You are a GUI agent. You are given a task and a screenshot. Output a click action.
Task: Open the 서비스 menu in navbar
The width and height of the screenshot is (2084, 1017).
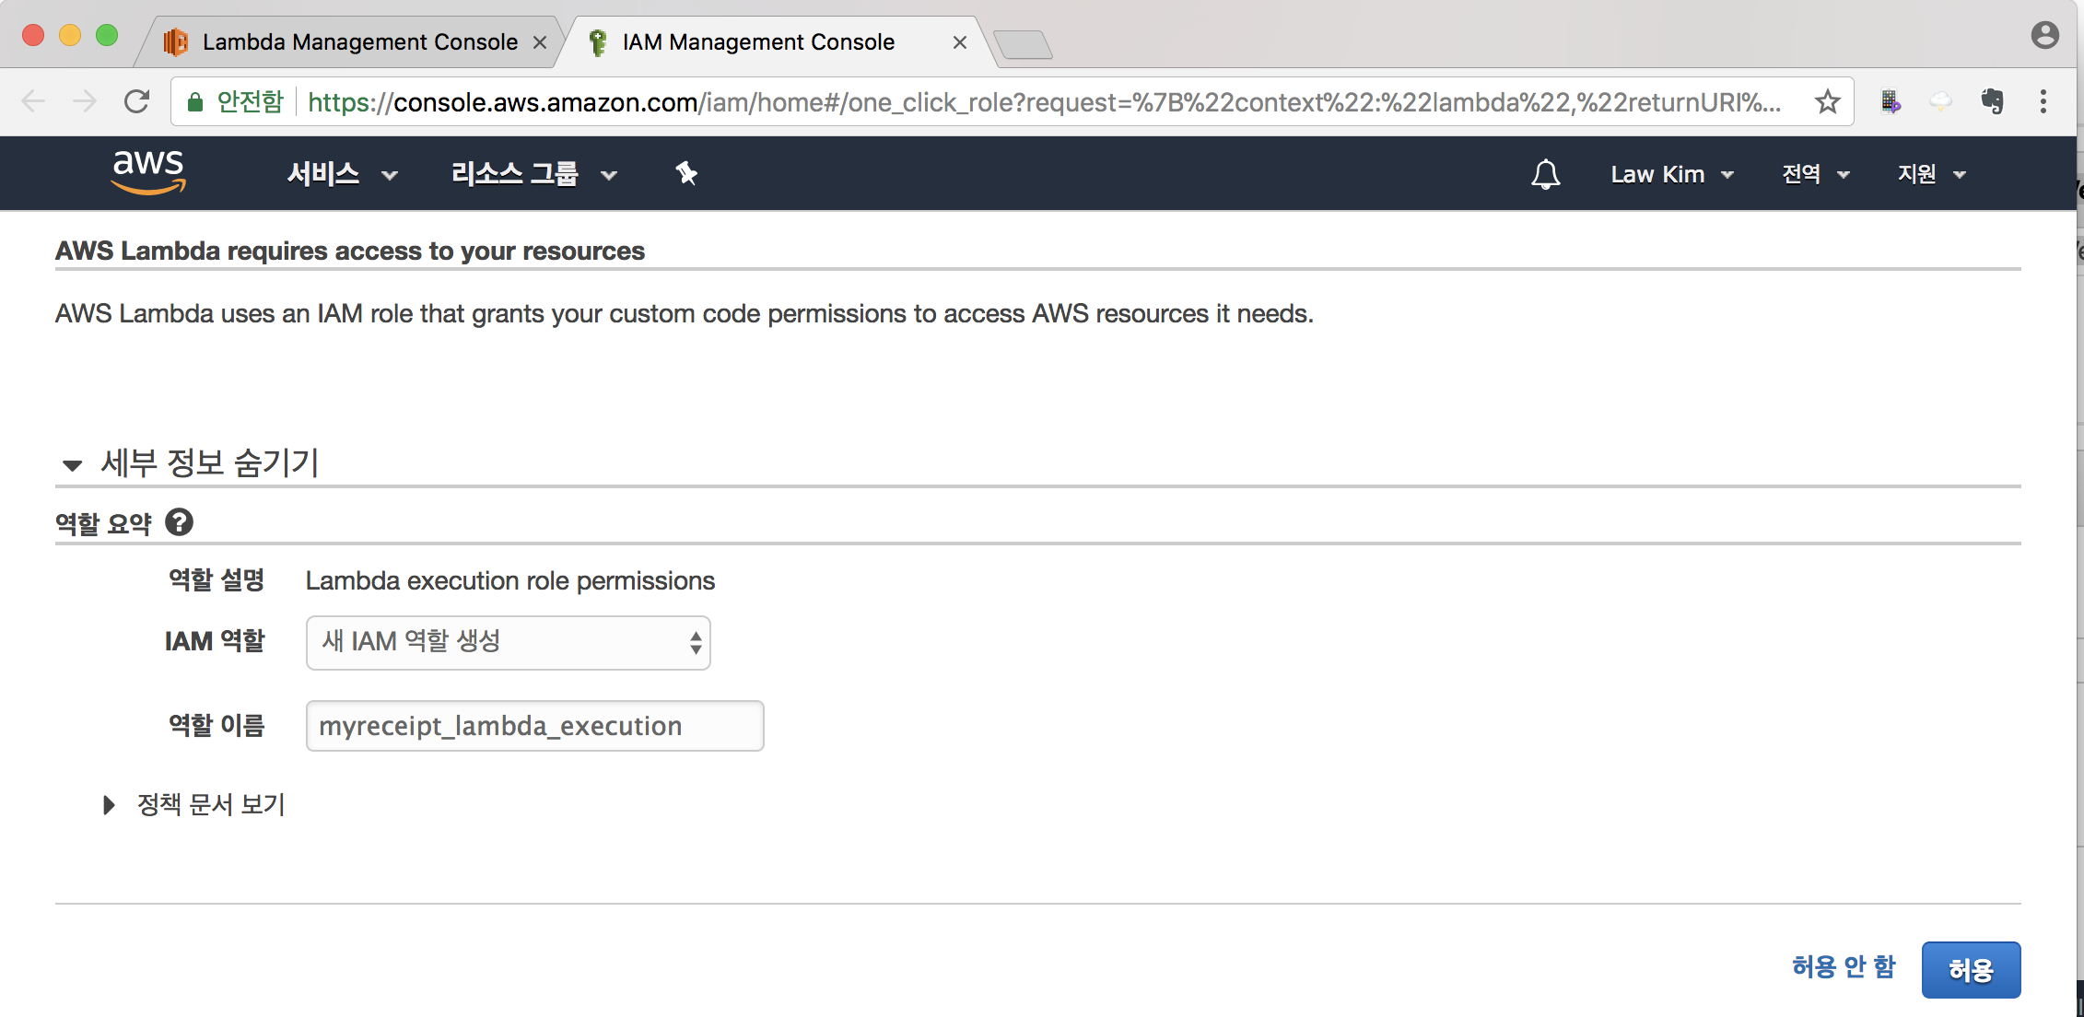pos(341,174)
